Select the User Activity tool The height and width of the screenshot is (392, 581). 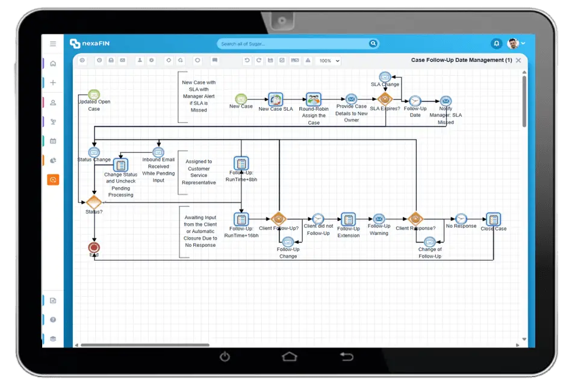coord(140,60)
